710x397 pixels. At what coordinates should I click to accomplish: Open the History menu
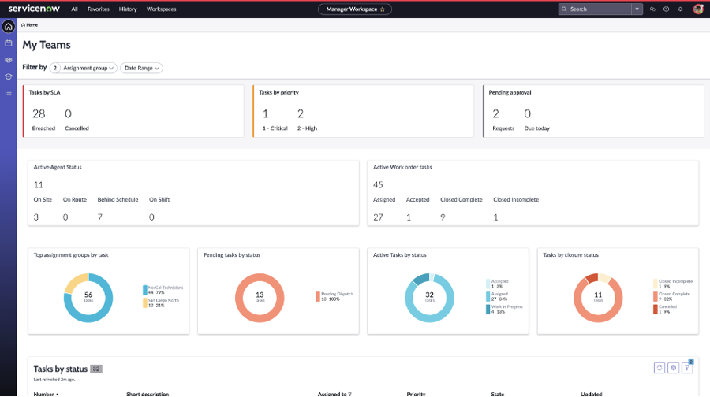128,9
